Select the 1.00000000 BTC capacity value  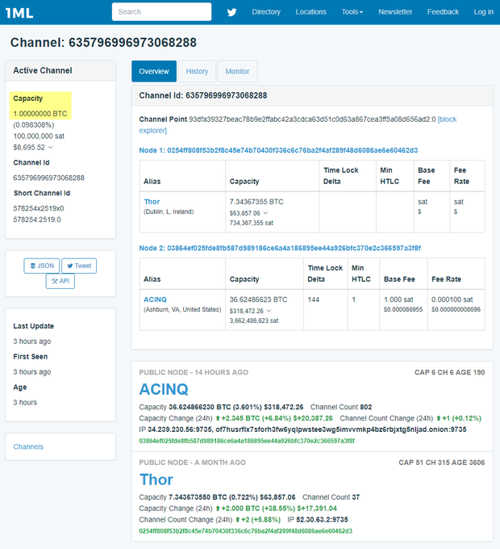pos(40,114)
